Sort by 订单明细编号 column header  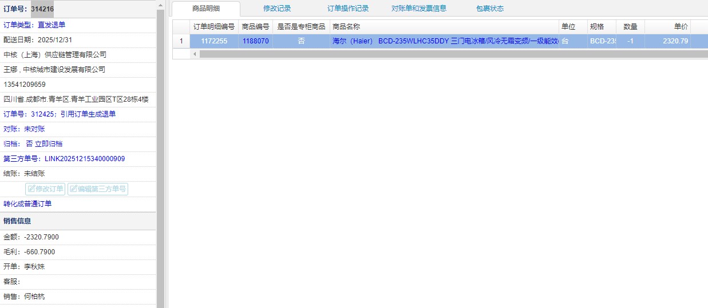pyautogui.click(x=213, y=27)
